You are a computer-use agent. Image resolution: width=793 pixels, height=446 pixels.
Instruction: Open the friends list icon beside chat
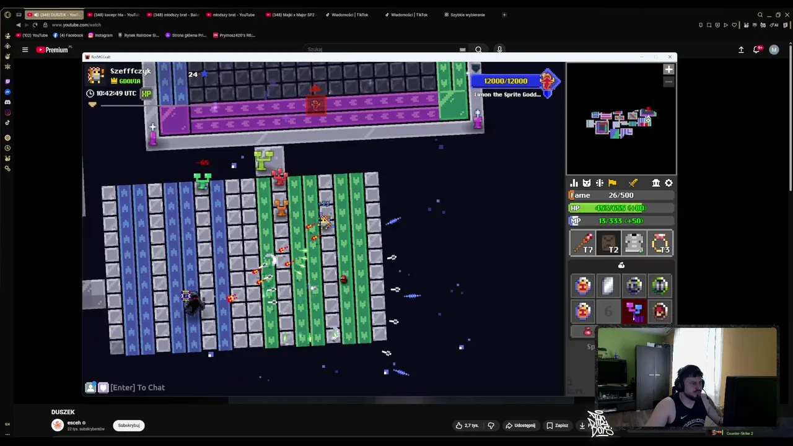point(90,387)
